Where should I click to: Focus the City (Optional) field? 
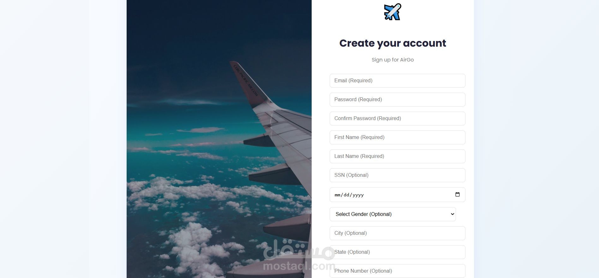pyautogui.click(x=397, y=233)
